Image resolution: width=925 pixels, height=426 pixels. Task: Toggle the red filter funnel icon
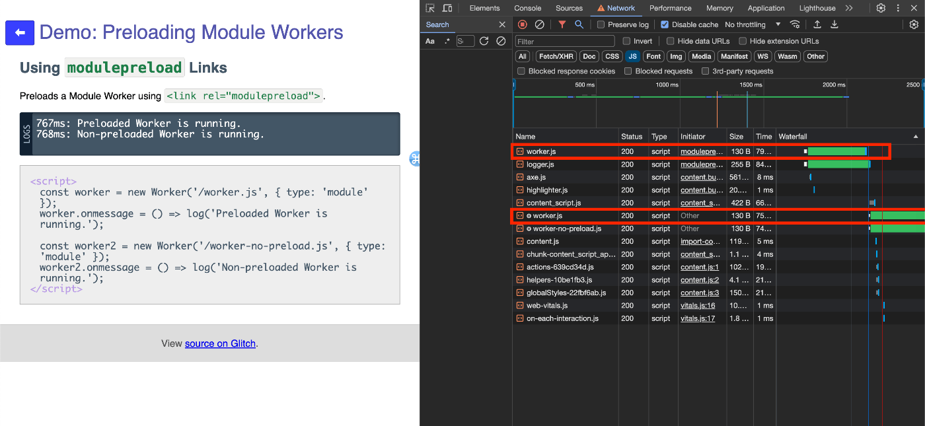[562, 24]
